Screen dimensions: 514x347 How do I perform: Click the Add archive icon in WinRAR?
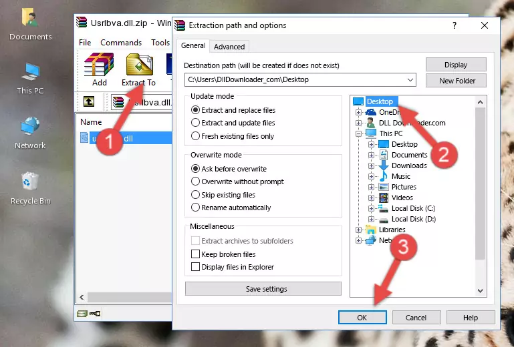[99, 65]
